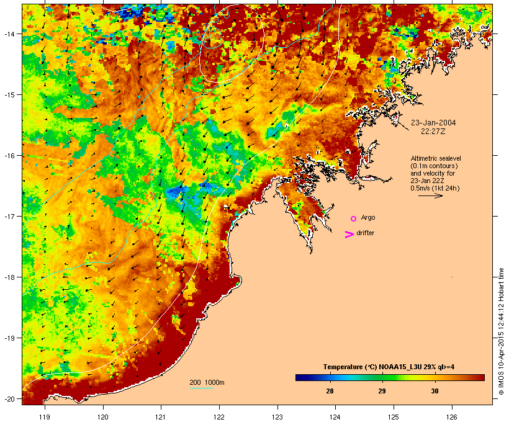Click the 'Altimetric sealevel' caption line
Screen dimensions: 509x422
click(436, 158)
